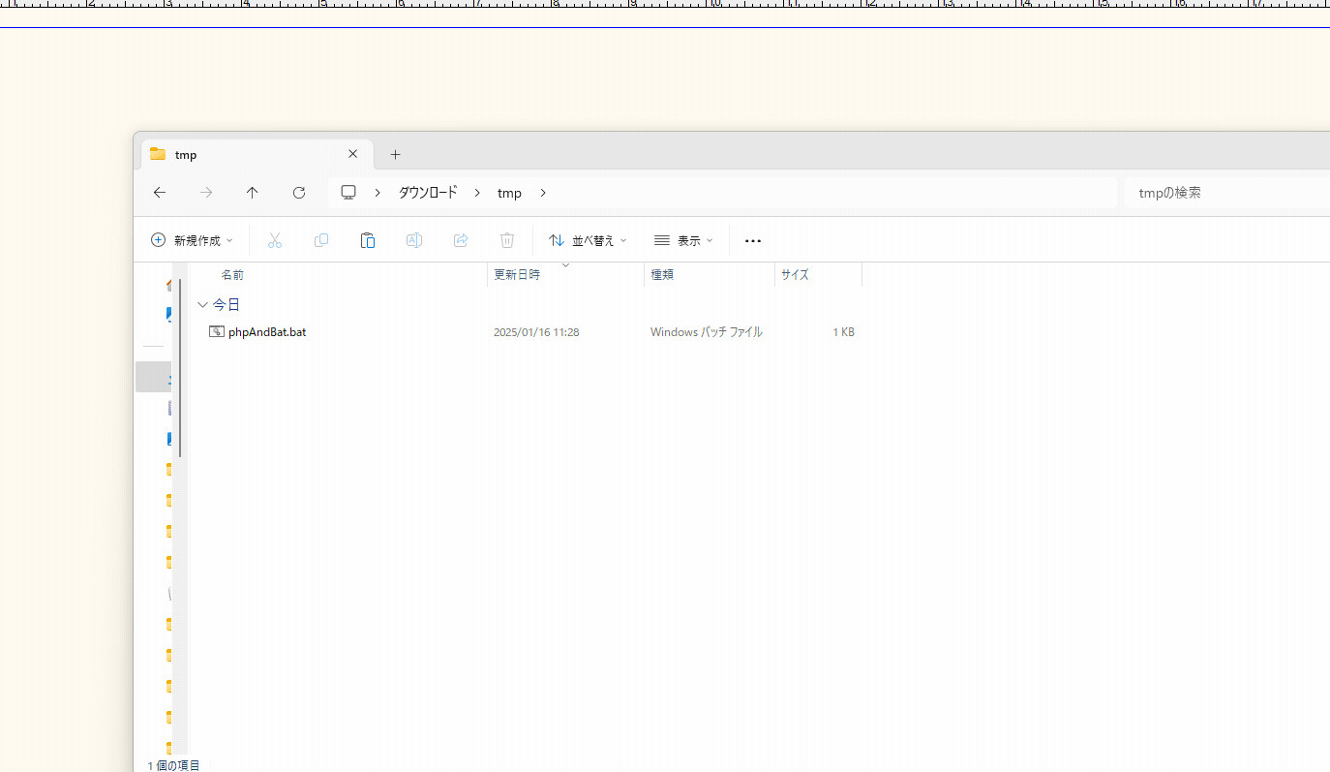Click ダウンロード in the address breadcrumb
This screenshot has height=772, width=1330.
pyautogui.click(x=428, y=193)
